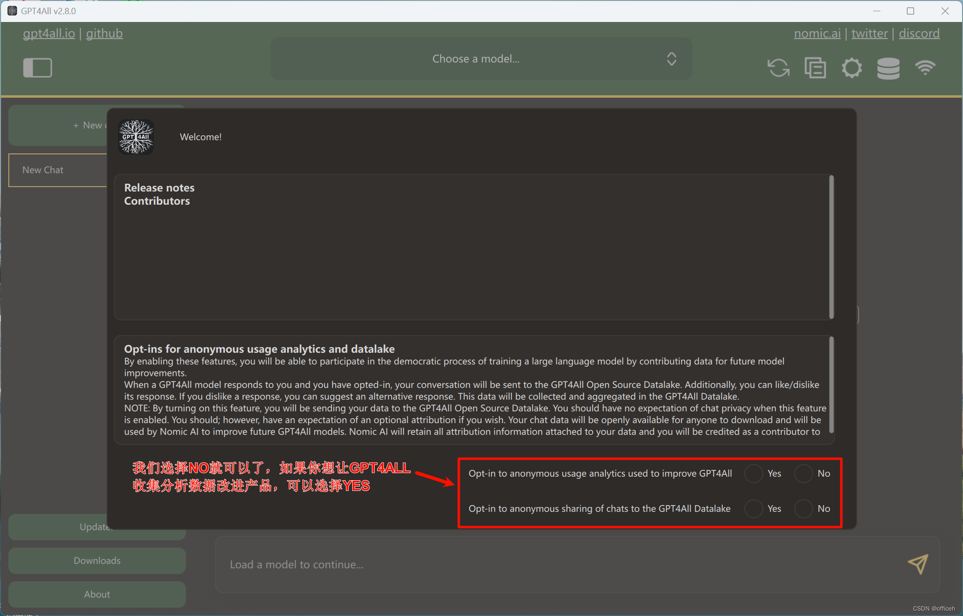This screenshot has width=963, height=616.
Task: Select Yes for anonymous usage analytics
Action: click(x=753, y=473)
